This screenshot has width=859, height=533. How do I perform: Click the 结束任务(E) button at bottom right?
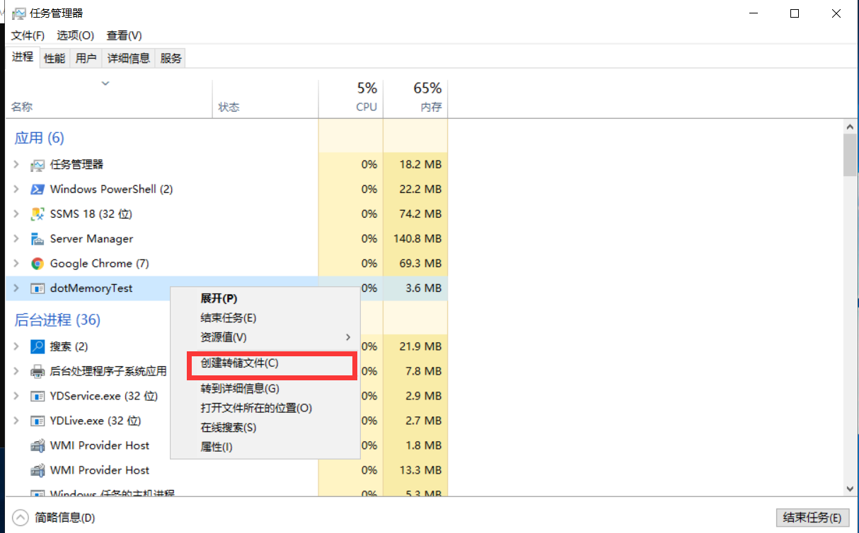click(x=812, y=518)
